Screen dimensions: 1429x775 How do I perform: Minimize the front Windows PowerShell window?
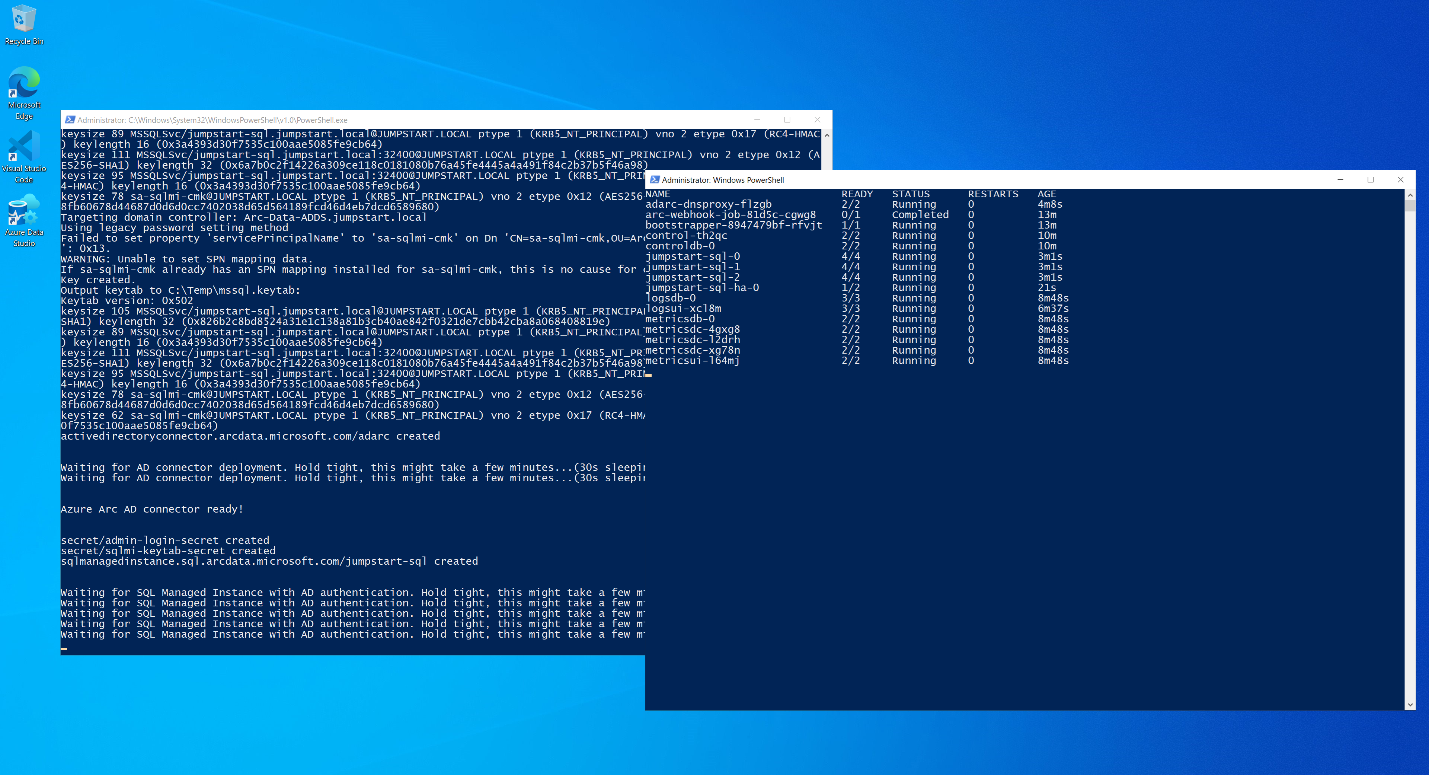click(1340, 180)
